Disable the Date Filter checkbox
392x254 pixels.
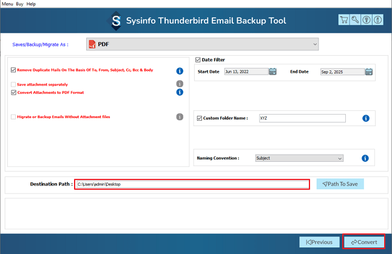point(198,60)
